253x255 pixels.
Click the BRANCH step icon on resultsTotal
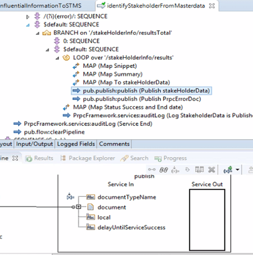point(47,33)
